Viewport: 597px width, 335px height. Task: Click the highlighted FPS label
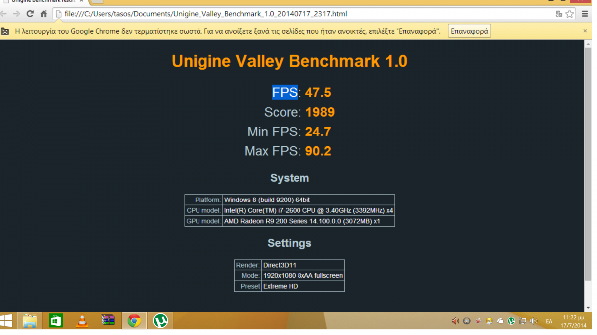(x=285, y=93)
